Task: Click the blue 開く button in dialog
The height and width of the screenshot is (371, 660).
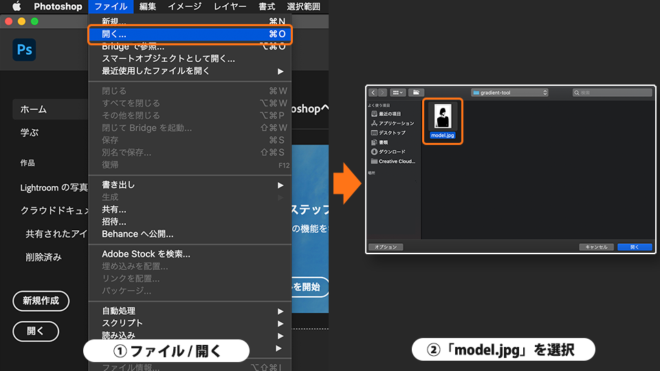Action: coord(635,247)
